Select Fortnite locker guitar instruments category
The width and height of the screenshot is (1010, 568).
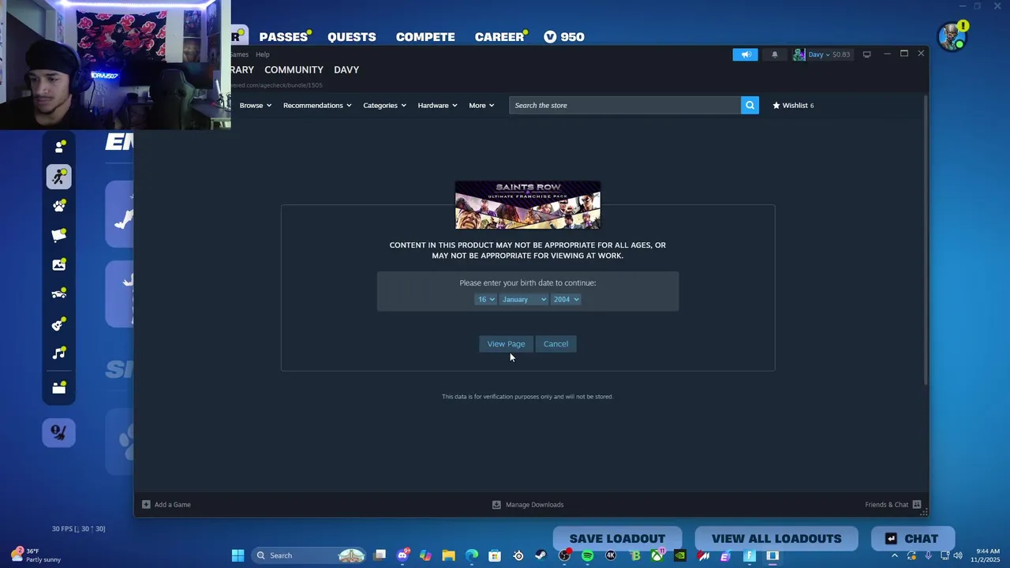(x=59, y=324)
